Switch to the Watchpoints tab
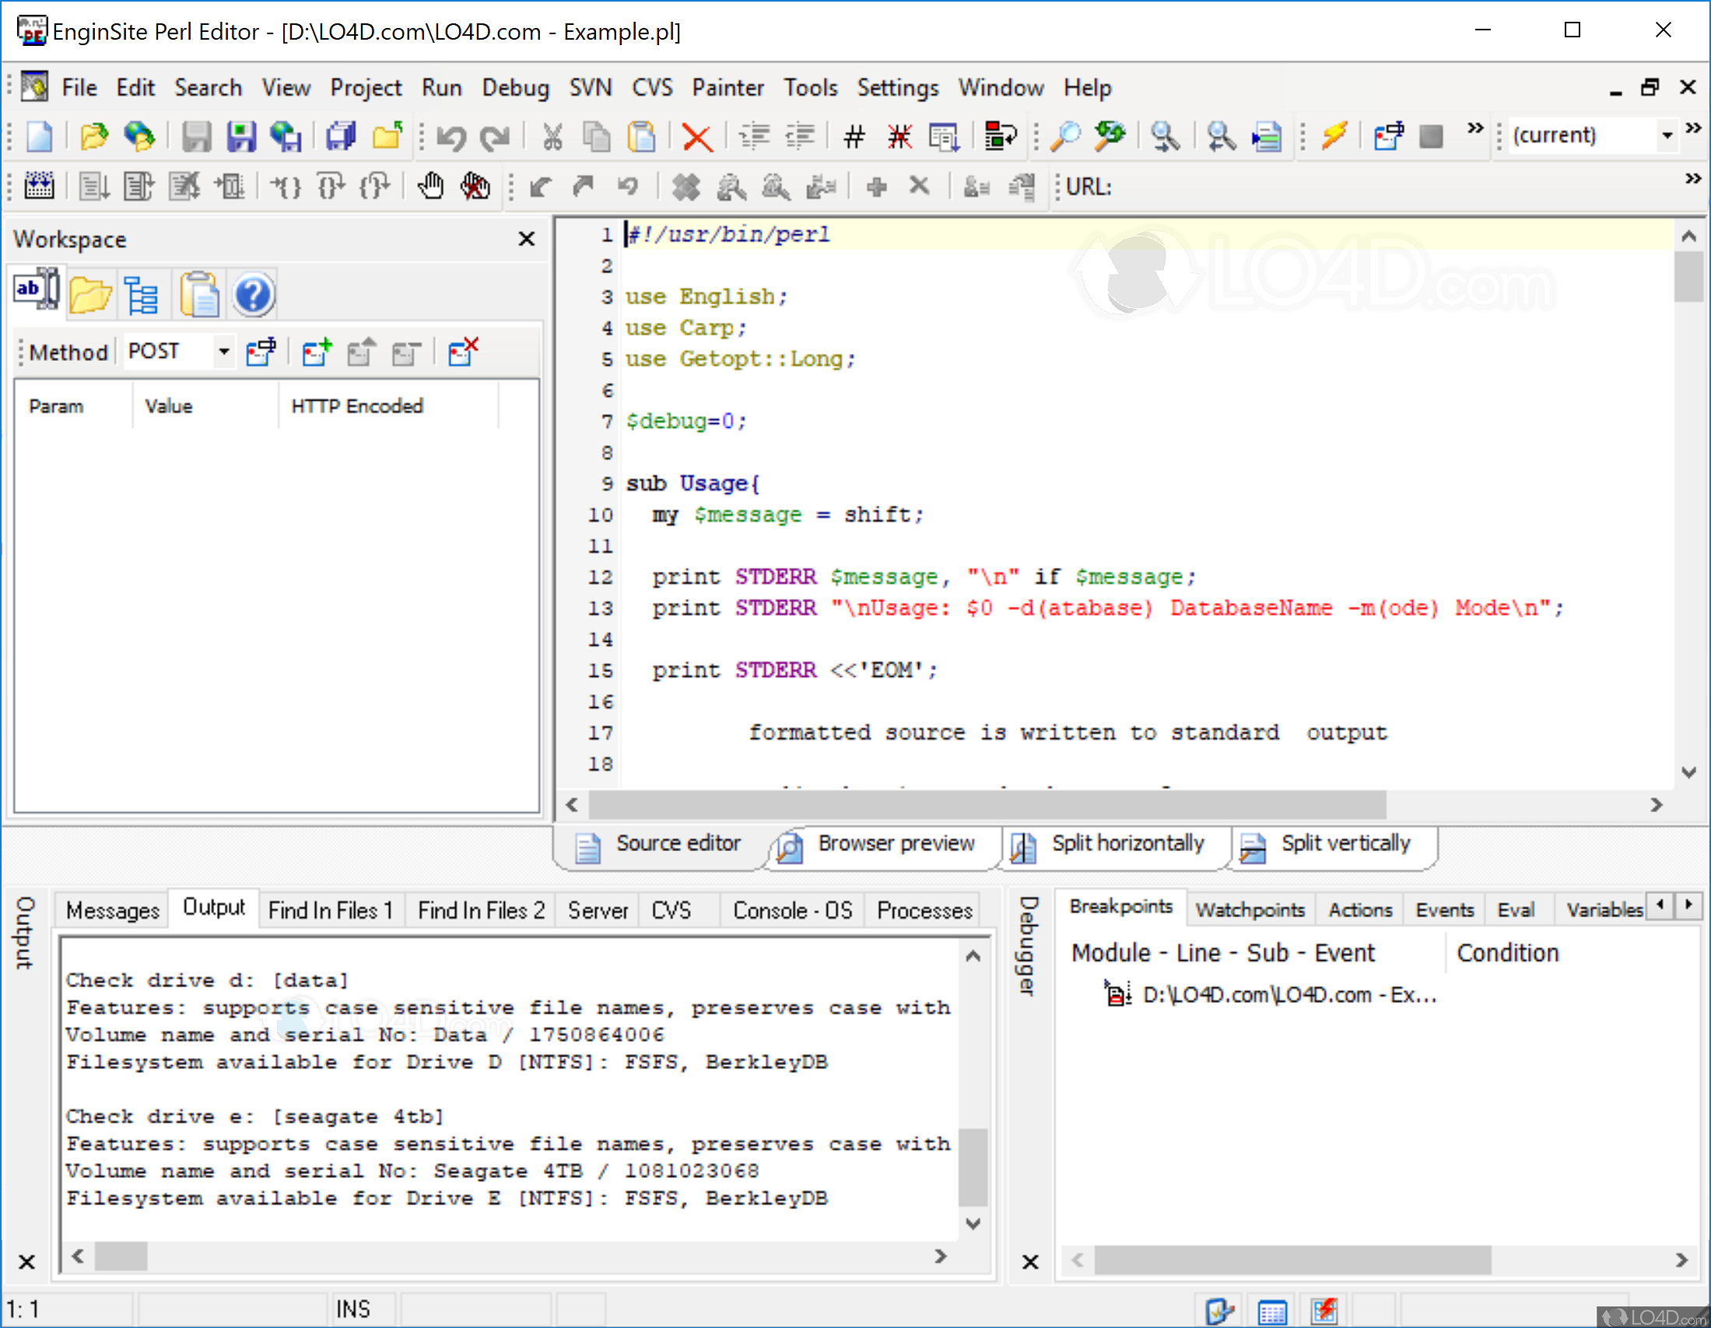 tap(1250, 909)
